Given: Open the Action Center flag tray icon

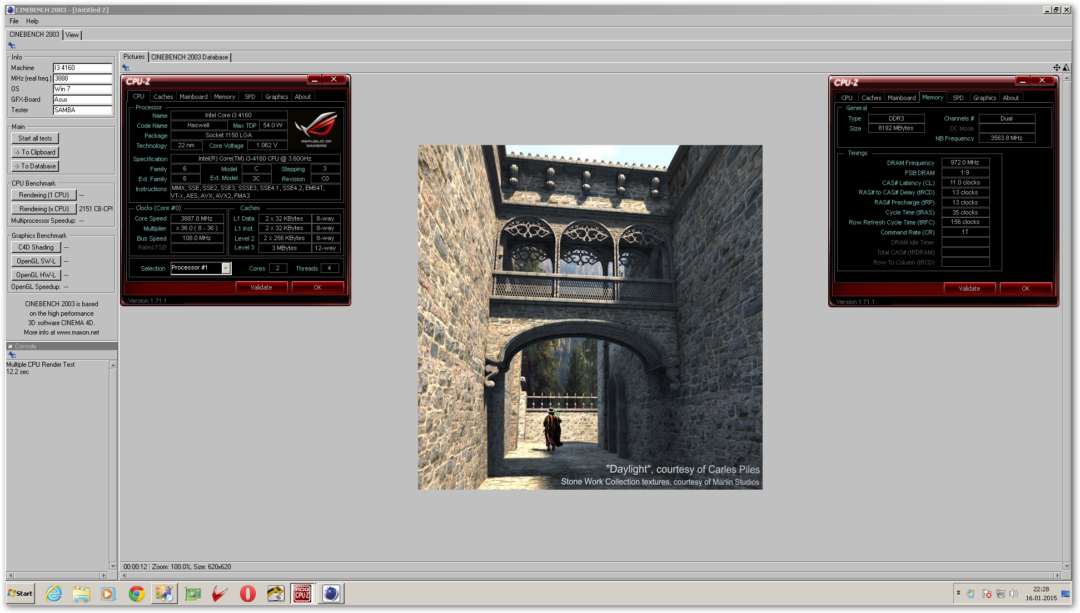Looking at the screenshot, I should [x=987, y=594].
